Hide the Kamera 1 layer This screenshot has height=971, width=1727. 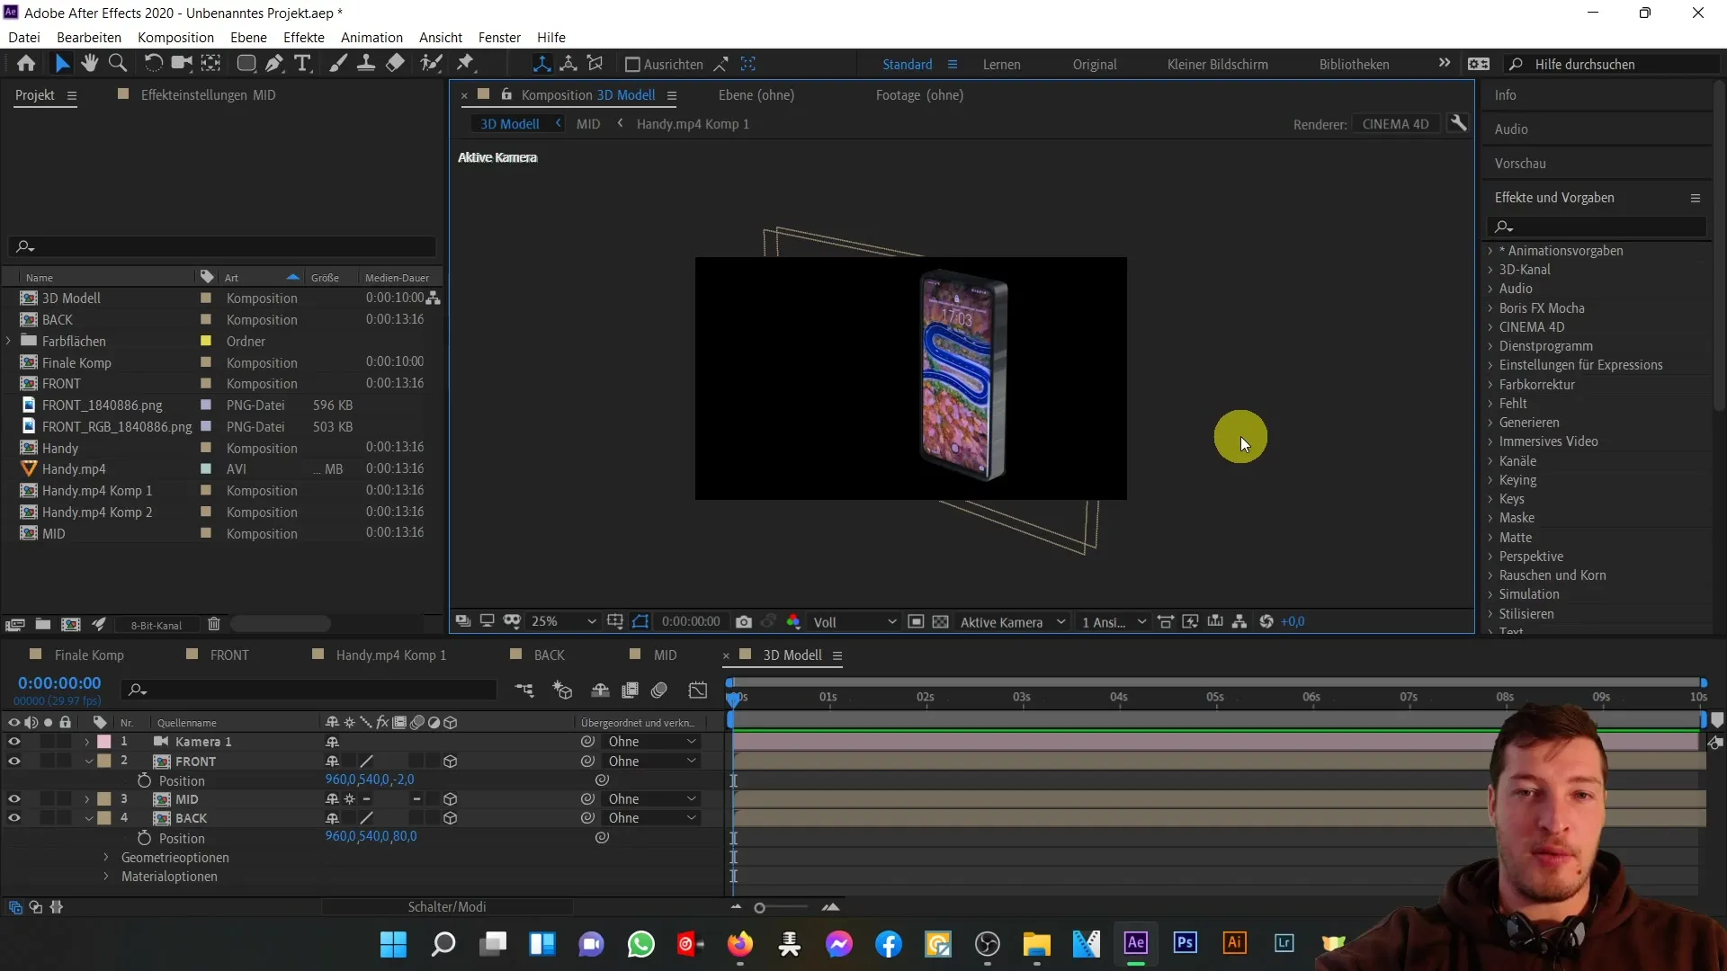click(x=13, y=742)
